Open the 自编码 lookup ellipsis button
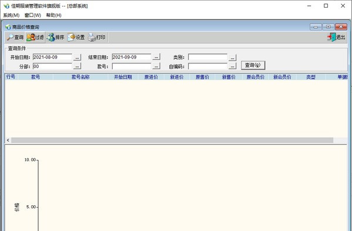The width and height of the screenshot is (352, 231). pos(232,66)
